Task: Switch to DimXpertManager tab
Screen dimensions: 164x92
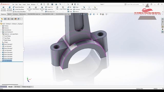Action: pos(12,19)
